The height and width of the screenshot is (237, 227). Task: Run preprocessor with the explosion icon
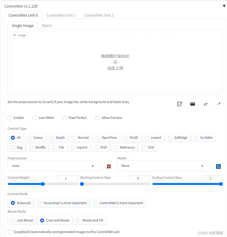pos(109,166)
